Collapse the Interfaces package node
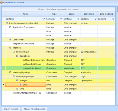Image resolution: width=118 pixels, height=111 pixels. (10, 48)
